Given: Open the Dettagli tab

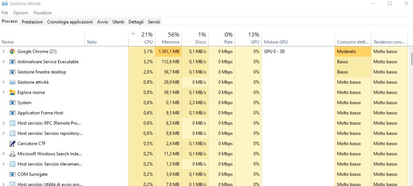Looking at the screenshot, I should coord(136,22).
